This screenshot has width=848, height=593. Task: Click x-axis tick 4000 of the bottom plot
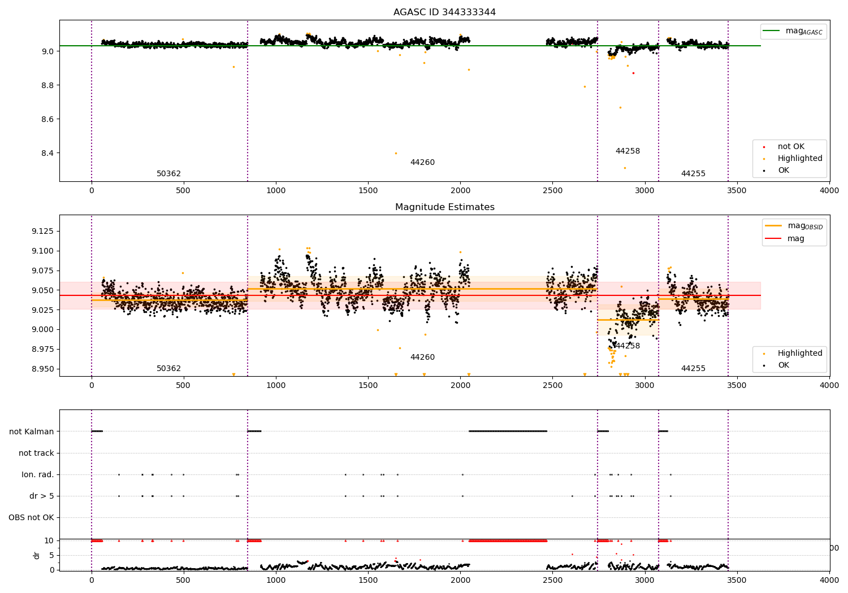click(829, 580)
